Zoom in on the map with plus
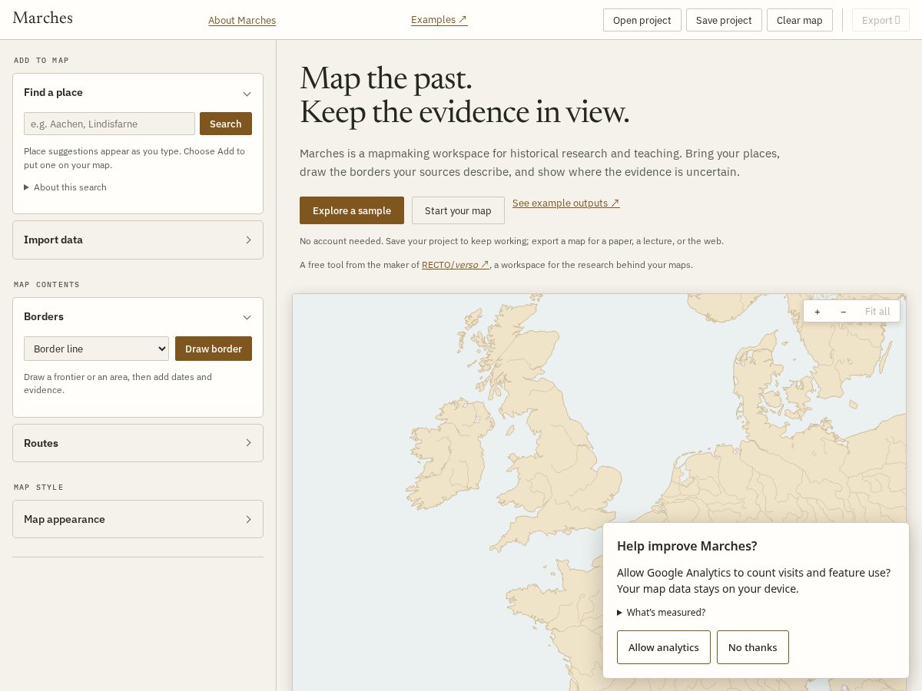Image resolution: width=922 pixels, height=691 pixels. [x=817, y=311]
